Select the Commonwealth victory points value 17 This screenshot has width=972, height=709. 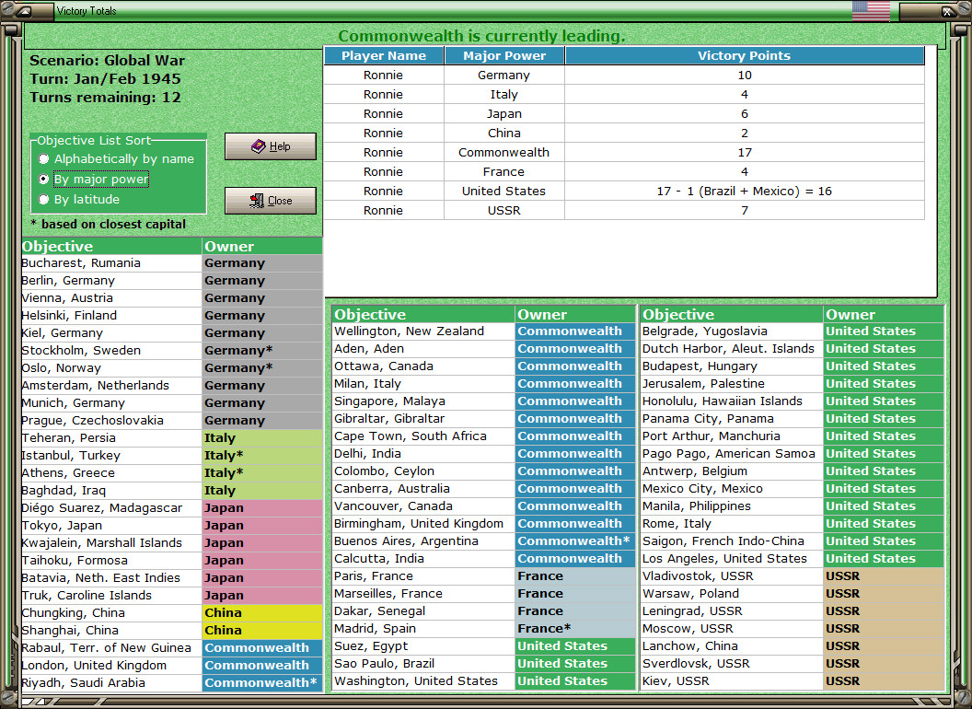pyautogui.click(x=745, y=153)
